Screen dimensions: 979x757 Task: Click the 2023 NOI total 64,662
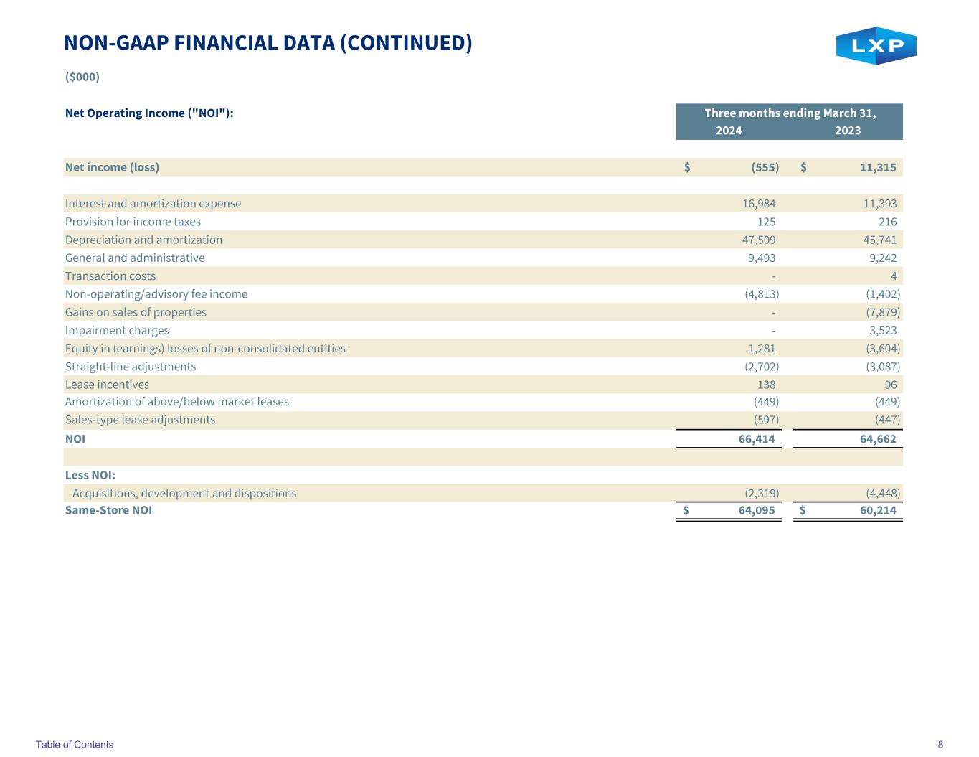878,438
